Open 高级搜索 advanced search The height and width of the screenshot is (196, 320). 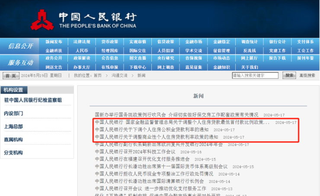click(307, 76)
